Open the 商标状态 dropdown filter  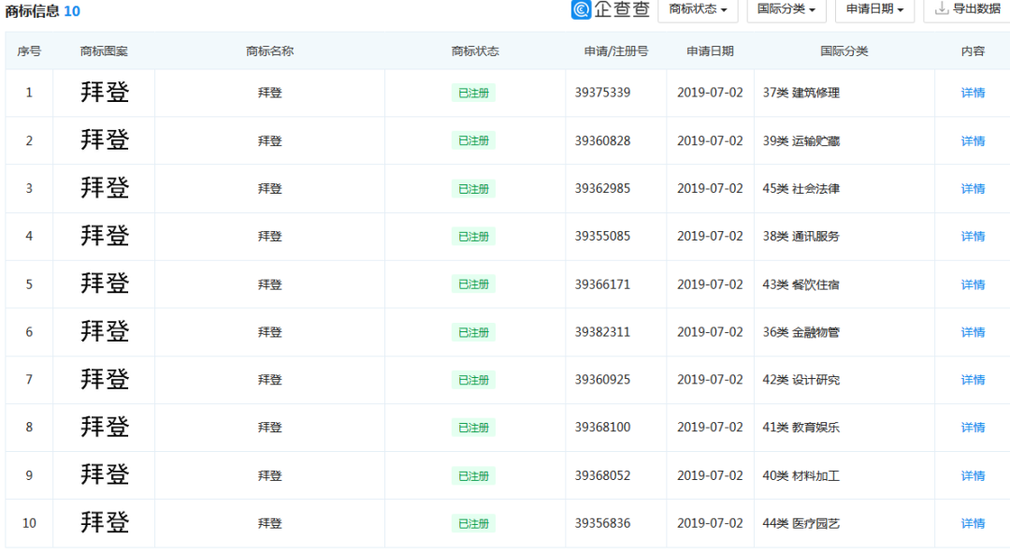[x=698, y=9]
